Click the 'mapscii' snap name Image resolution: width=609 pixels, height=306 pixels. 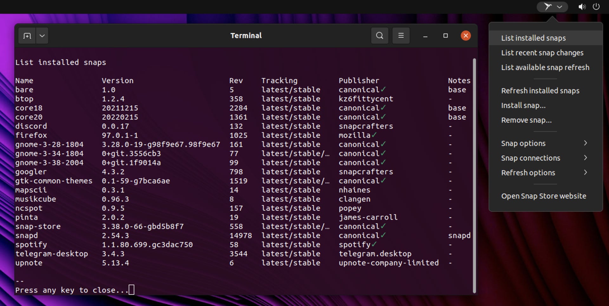click(31, 190)
